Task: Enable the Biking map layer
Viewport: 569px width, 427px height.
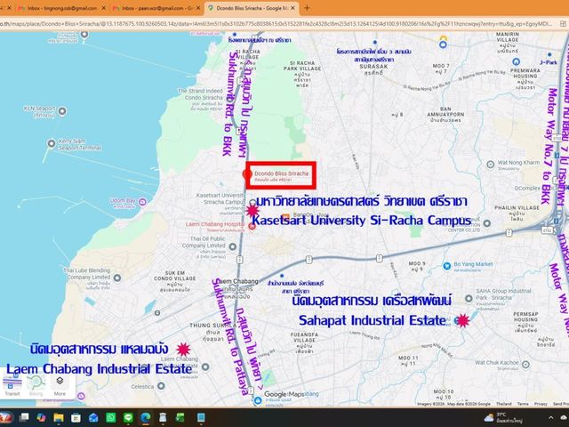Action: (36, 386)
